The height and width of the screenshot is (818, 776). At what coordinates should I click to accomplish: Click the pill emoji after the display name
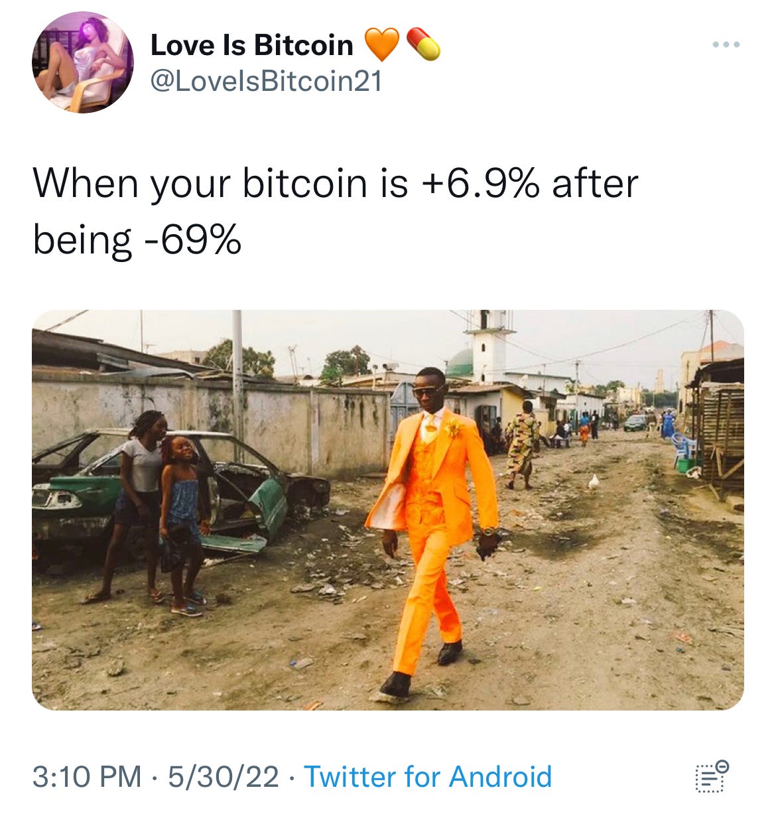[x=423, y=44]
